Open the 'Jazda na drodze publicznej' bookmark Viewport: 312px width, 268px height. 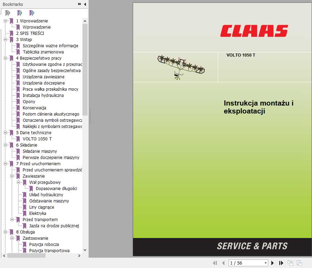(54, 226)
